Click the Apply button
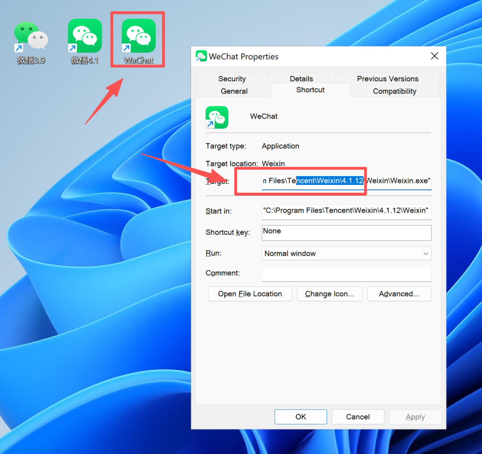The width and height of the screenshot is (482, 454). click(x=415, y=417)
